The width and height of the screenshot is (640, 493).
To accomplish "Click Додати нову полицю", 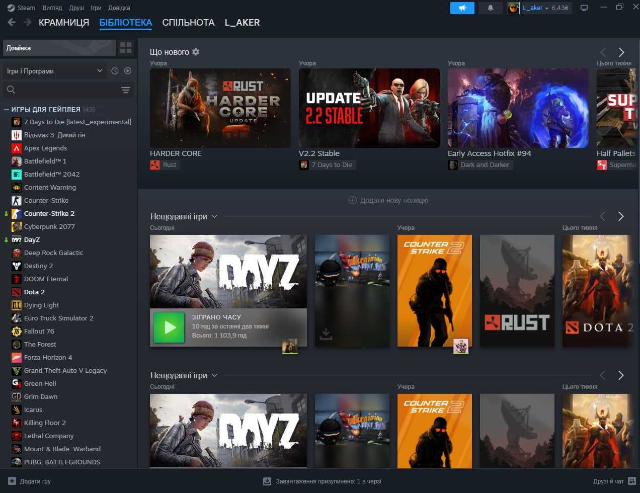I will pyautogui.click(x=388, y=200).
